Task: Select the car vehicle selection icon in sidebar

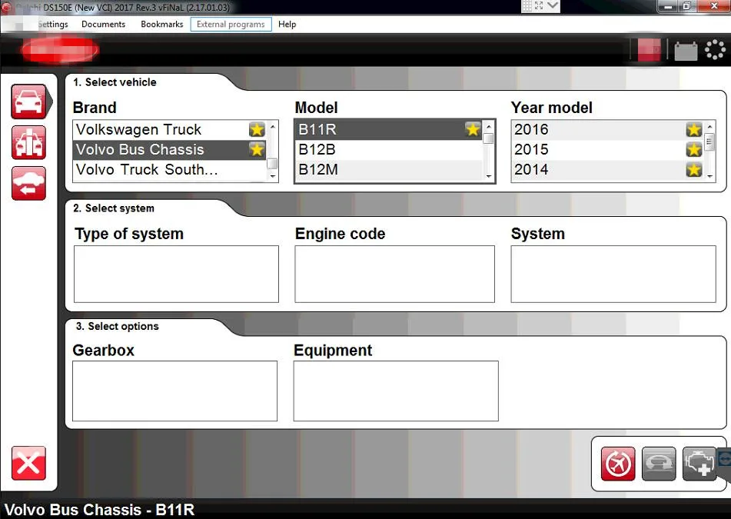Action: coord(28,101)
